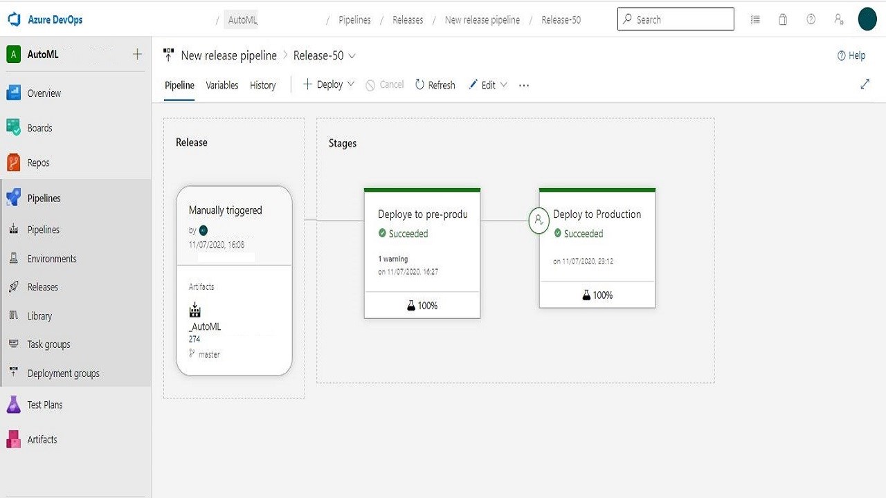Open the Pipelines sub-item icon
Viewport: 886px width, 498px height.
pyautogui.click(x=14, y=229)
